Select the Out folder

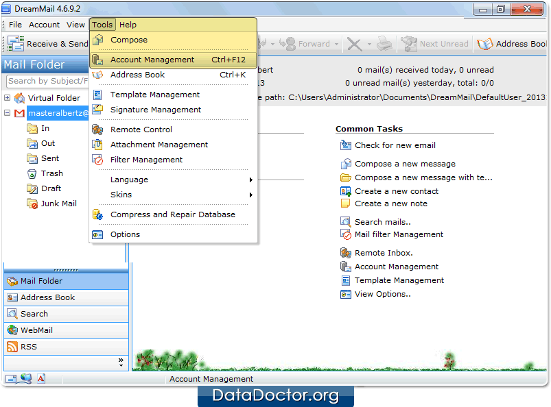point(48,143)
